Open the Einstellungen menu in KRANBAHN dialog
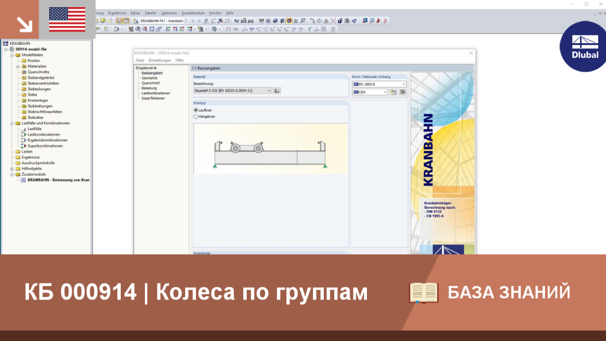The width and height of the screenshot is (606, 341). pyautogui.click(x=160, y=60)
